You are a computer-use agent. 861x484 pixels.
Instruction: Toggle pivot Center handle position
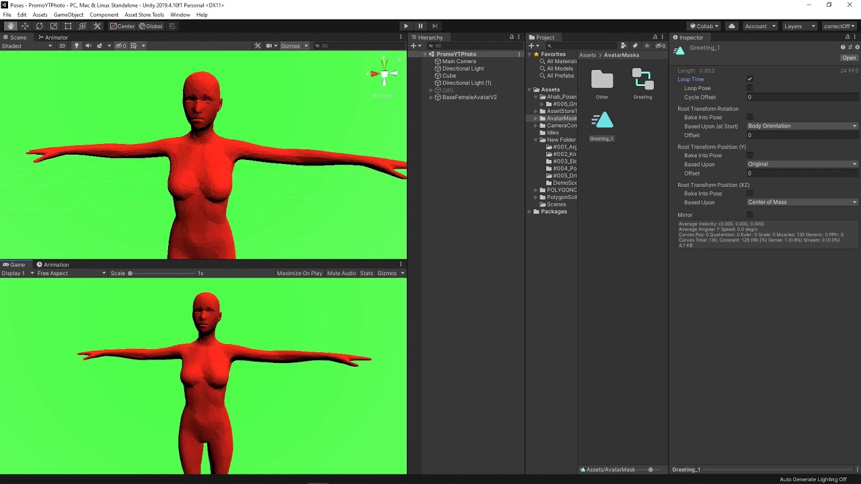click(x=122, y=26)
